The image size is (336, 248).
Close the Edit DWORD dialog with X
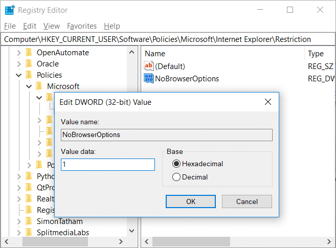click(267, 102)
